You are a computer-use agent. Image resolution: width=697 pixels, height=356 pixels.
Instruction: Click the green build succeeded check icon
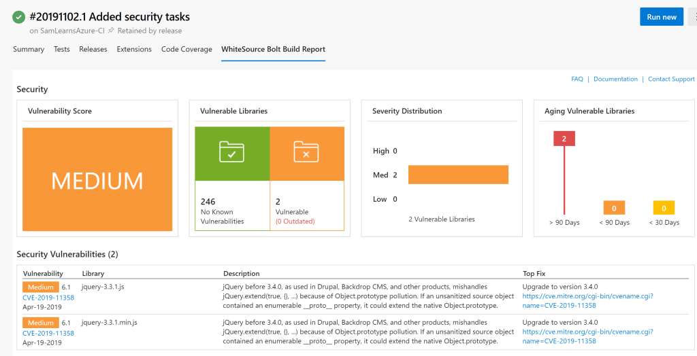pos(18,17)
